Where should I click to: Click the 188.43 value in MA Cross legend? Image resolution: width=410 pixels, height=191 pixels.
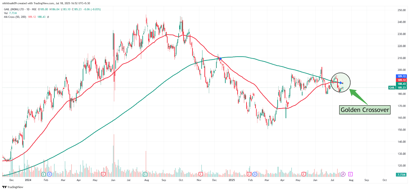pos(42,17)
